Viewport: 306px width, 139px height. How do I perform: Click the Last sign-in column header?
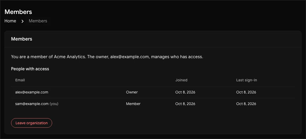point(246,80)
